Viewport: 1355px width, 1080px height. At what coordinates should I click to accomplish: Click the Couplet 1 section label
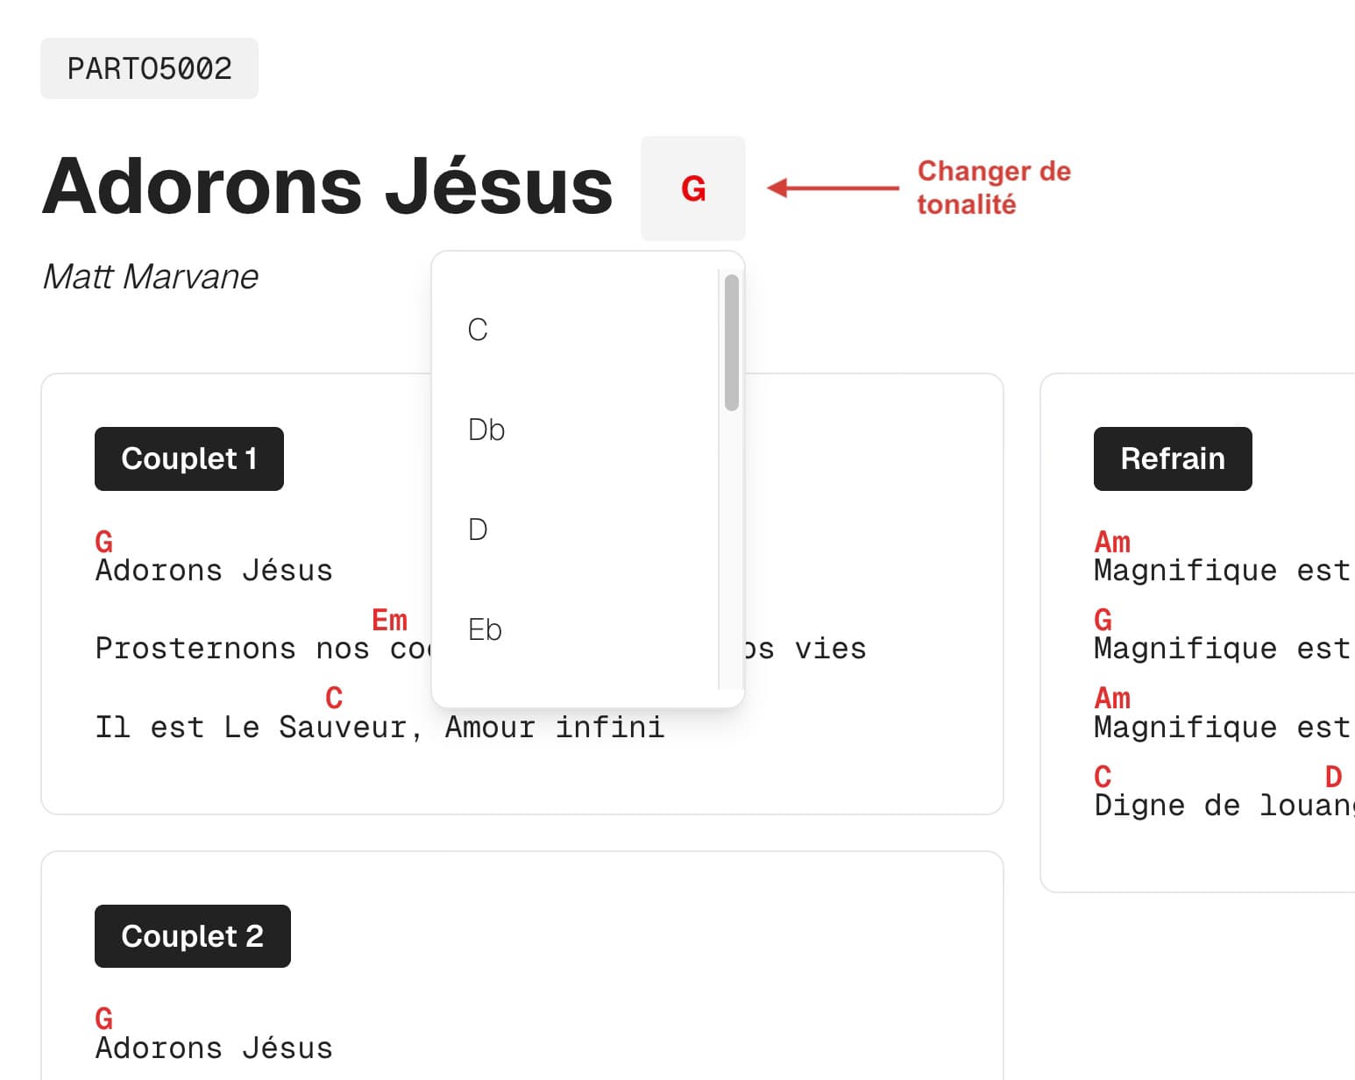tap(189, 458)
